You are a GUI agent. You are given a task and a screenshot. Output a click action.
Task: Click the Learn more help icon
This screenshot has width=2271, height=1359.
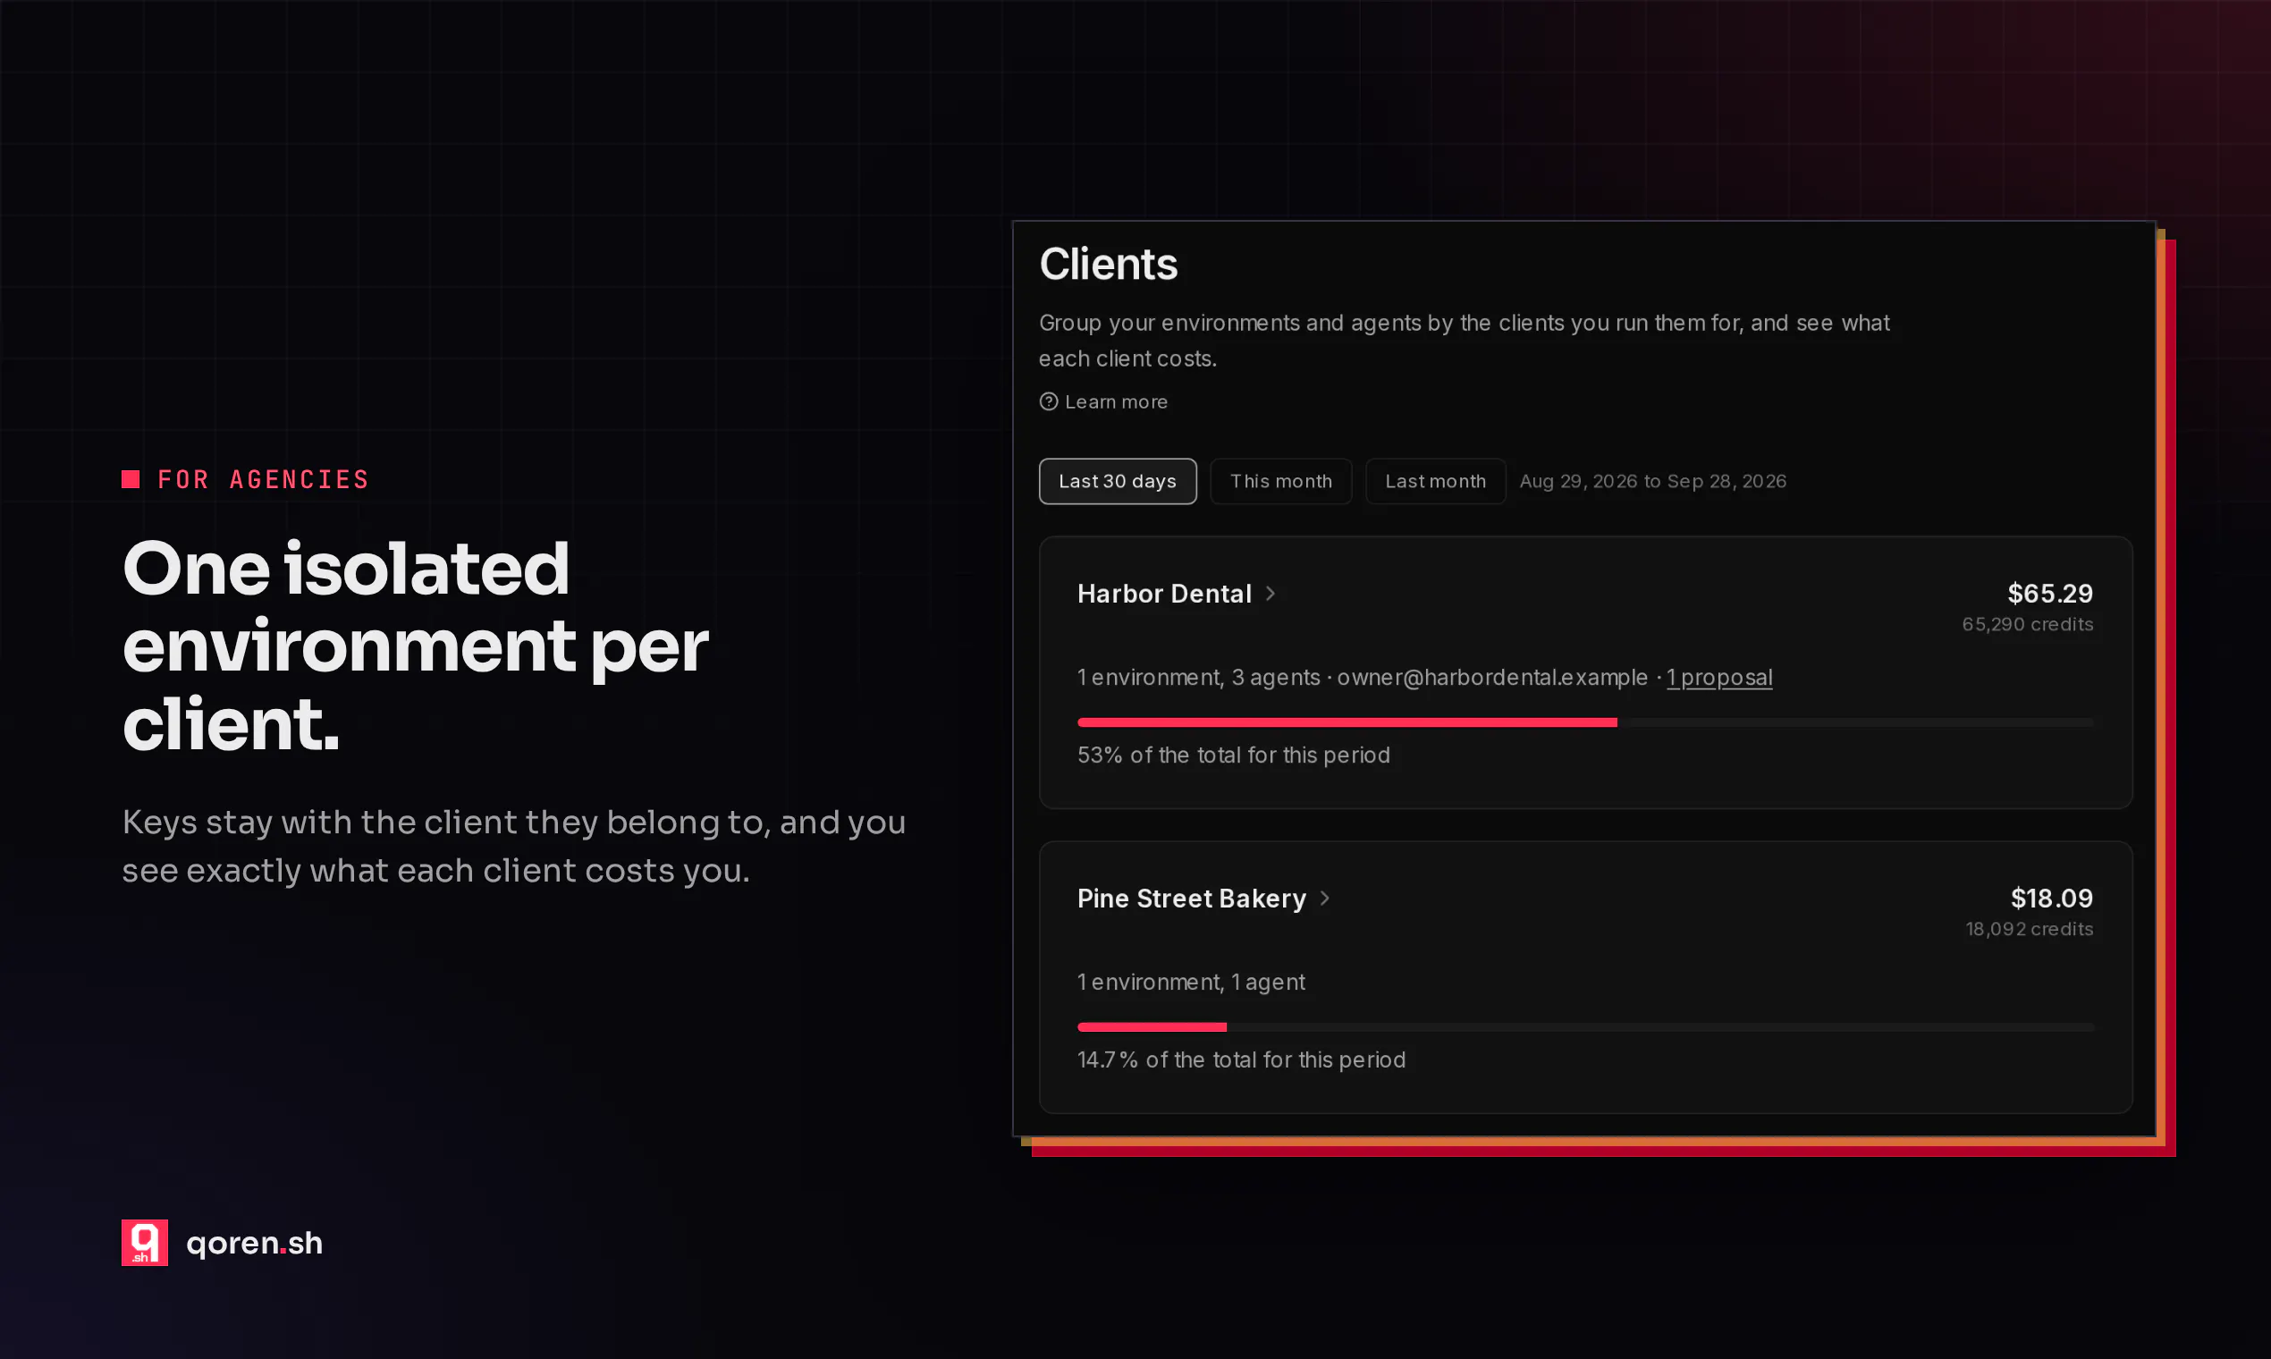click(x=1049, y=402)
